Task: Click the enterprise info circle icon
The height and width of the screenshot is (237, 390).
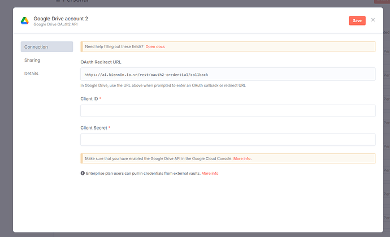Action: tap(83, 173)
